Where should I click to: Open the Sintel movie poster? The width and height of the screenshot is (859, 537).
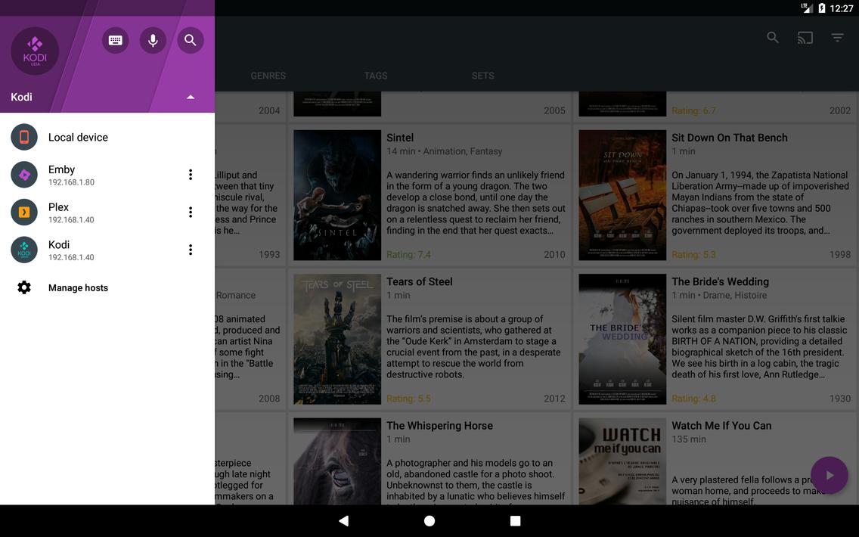click(337, 195)
